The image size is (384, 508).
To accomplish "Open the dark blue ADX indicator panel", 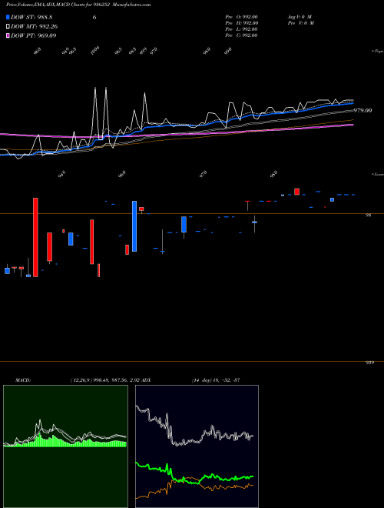I will (197, 446).
